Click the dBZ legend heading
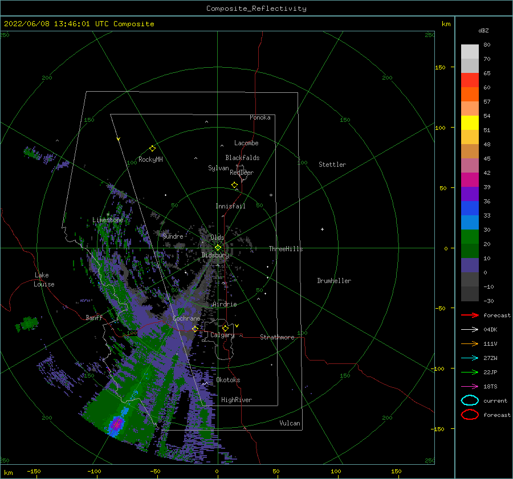Viewport: 513px width, 479px height. [483, 30]
